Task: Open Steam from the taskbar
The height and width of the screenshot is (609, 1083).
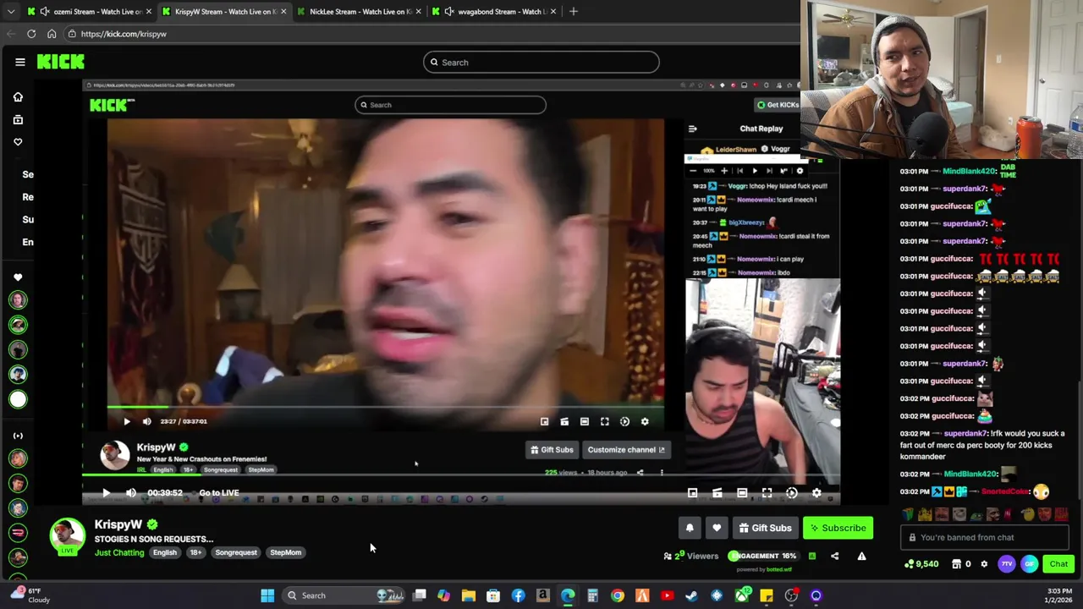Action: tap(691, 595)
